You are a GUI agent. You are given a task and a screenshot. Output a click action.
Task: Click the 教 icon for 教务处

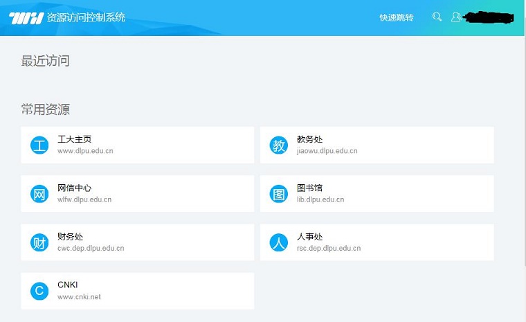(x=278, y=145)
